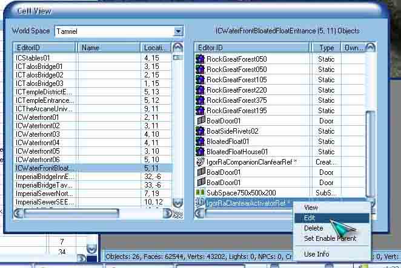Select the ICWaterfront01 cell row
Viewport: 401px width, 268px height.
[93, 117]
